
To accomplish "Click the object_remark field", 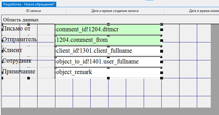I will pos(108,72).
